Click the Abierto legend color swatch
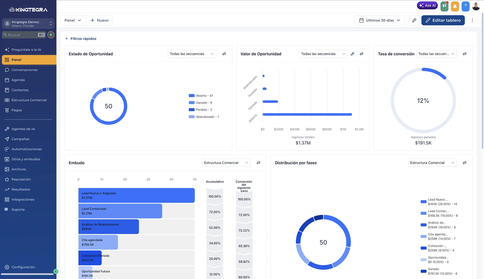 pos(191,96)
